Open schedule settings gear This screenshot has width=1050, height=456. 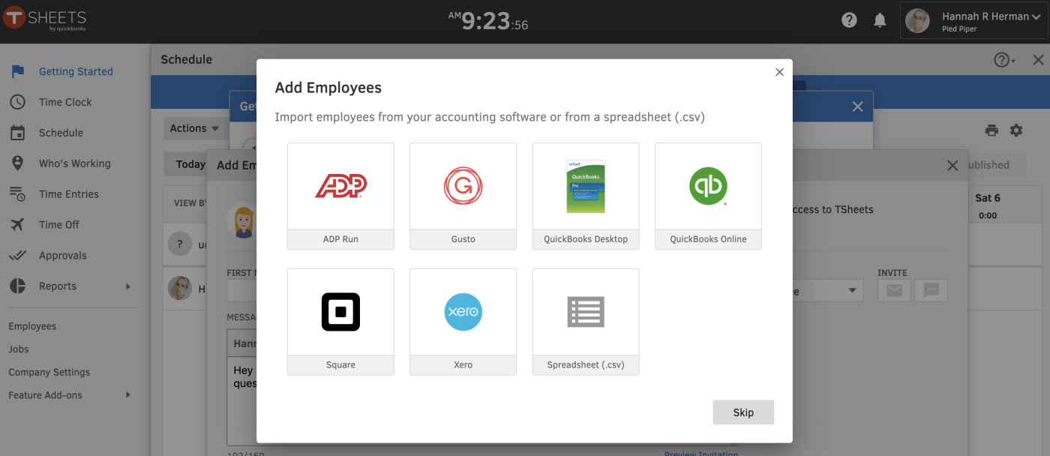[x=1016, y=130]
